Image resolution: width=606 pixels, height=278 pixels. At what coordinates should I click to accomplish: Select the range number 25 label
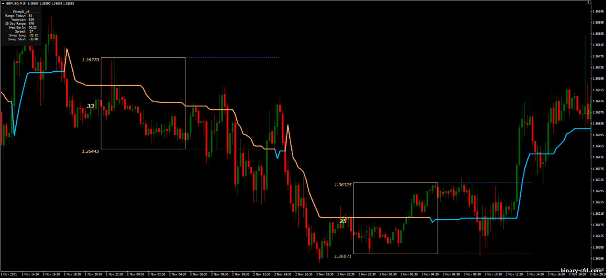[x=343, y=221]
